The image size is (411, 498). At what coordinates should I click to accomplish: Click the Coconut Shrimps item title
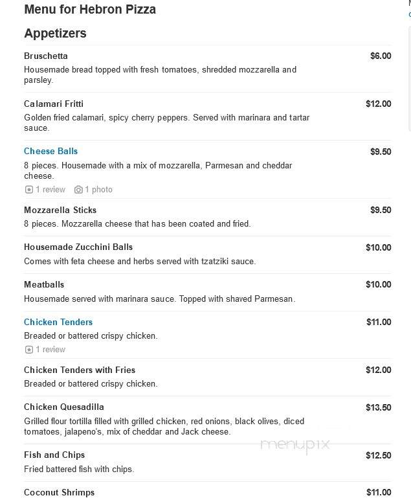point(60,493)
